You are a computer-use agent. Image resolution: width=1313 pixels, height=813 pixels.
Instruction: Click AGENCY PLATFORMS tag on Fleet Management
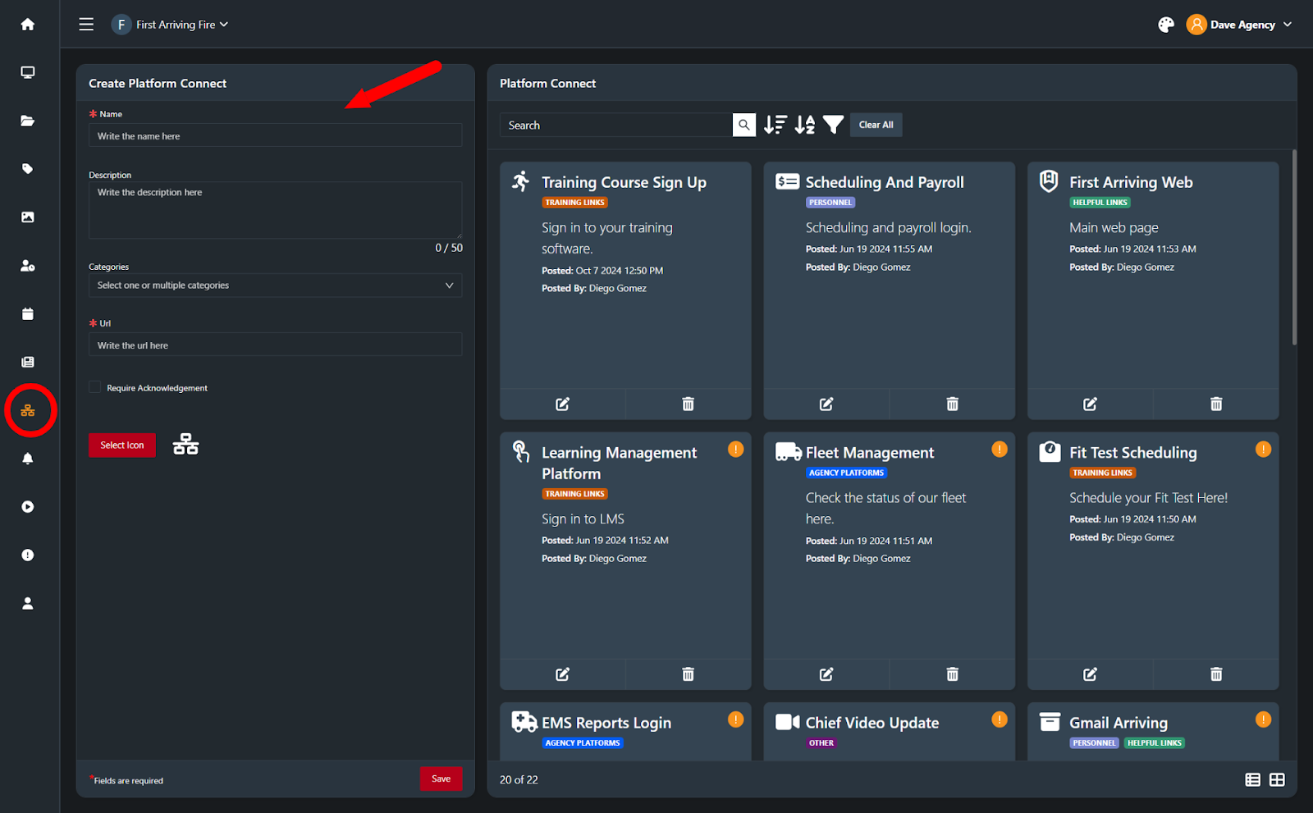click(846, 473)
